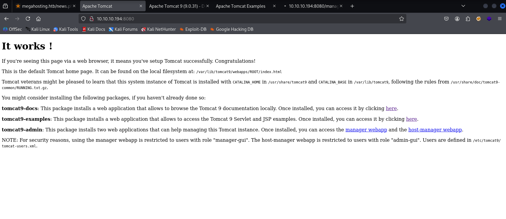Open the extensions puzzle menu
This screenshot has height=219, width=506.
pyautogui.click(x=468, y=19)
